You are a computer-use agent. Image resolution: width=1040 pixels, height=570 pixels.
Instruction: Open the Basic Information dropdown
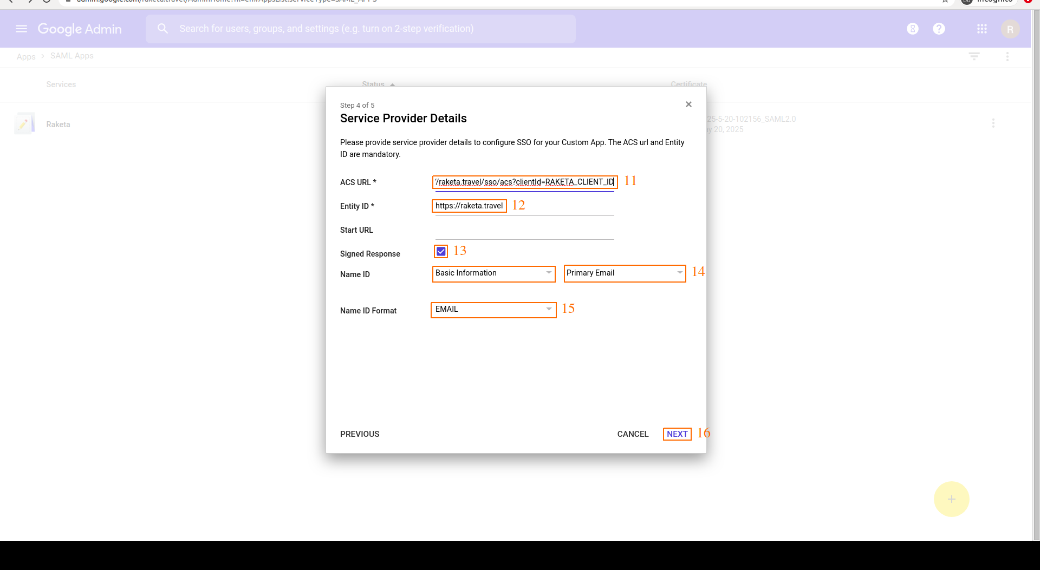point(494,273)
